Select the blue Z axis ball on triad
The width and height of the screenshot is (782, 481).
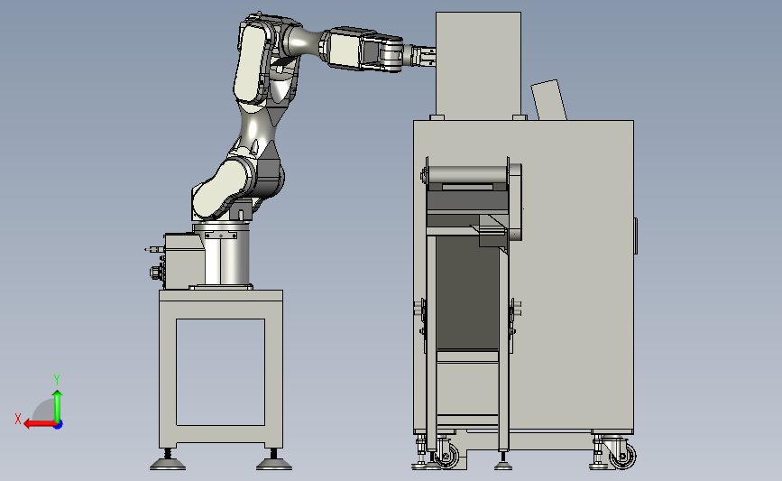(59, 425)
